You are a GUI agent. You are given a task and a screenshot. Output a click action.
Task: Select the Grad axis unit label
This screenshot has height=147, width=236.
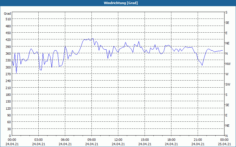7,14
